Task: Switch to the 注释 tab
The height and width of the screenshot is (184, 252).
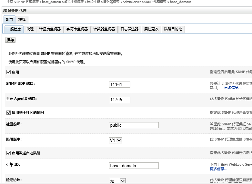Action: pos(22,20)
